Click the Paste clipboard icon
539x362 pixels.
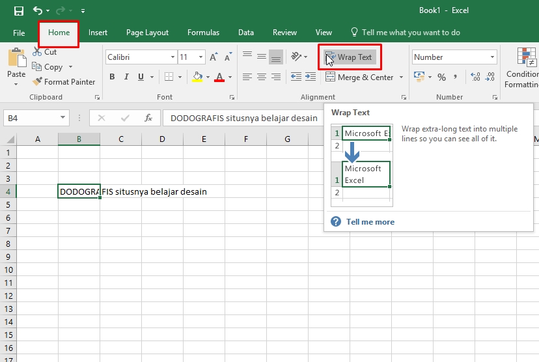pyautogui.click(x=16, y=57)
